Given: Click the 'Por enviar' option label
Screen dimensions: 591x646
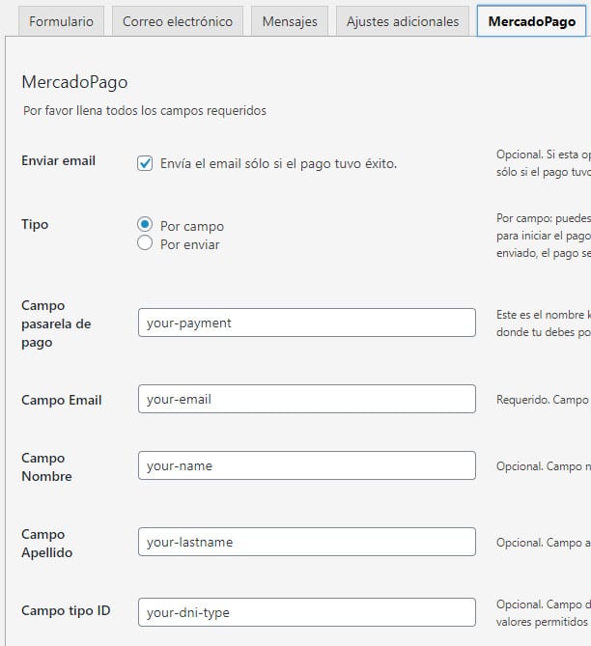Looking at the screenshot, I should 190,244.
